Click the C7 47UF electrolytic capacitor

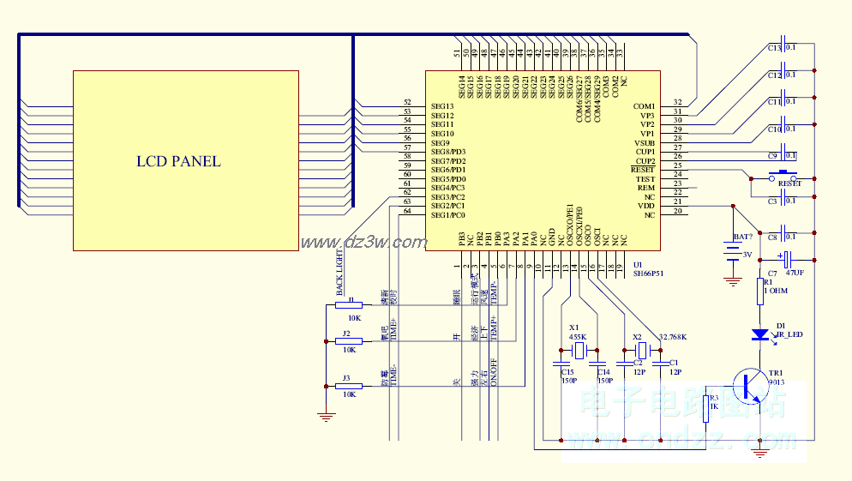pyautogui.click(x=786, y=256)
